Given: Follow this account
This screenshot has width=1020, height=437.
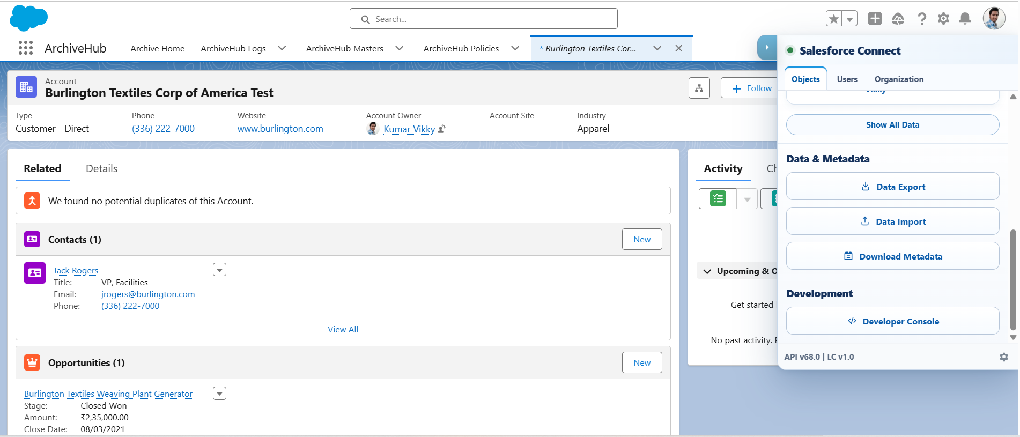Looking at the screenshot, I should (751, 88).
